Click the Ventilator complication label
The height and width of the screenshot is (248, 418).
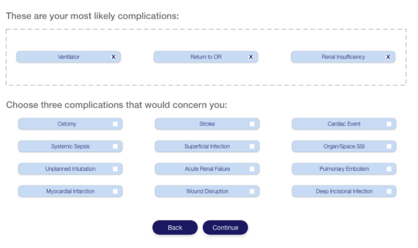pos(69,57)
